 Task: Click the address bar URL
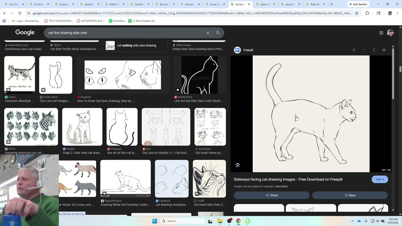(192, 13)
